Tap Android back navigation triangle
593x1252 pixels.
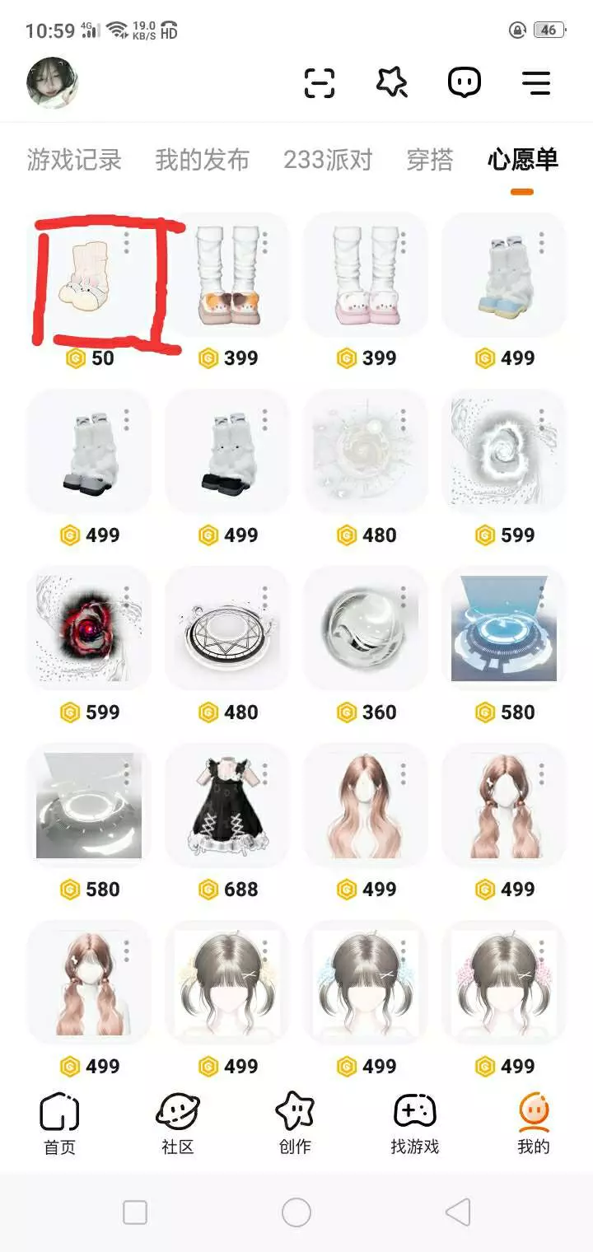point(457,1212)
